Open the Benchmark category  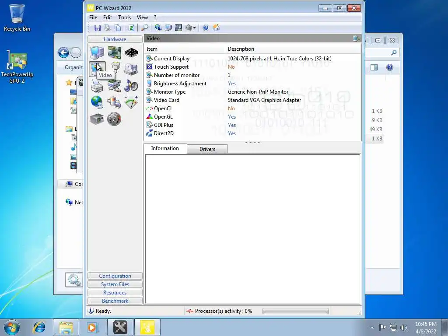pos(115,301)
